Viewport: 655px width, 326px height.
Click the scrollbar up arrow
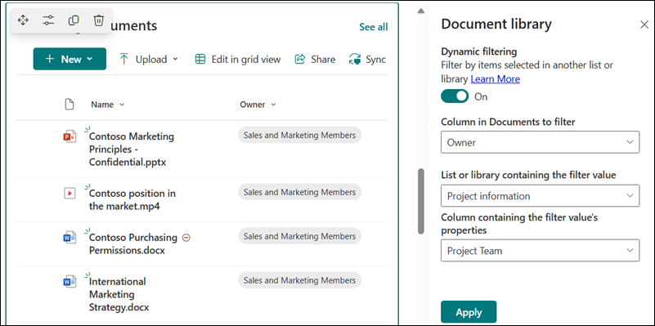tap(421, 11)
